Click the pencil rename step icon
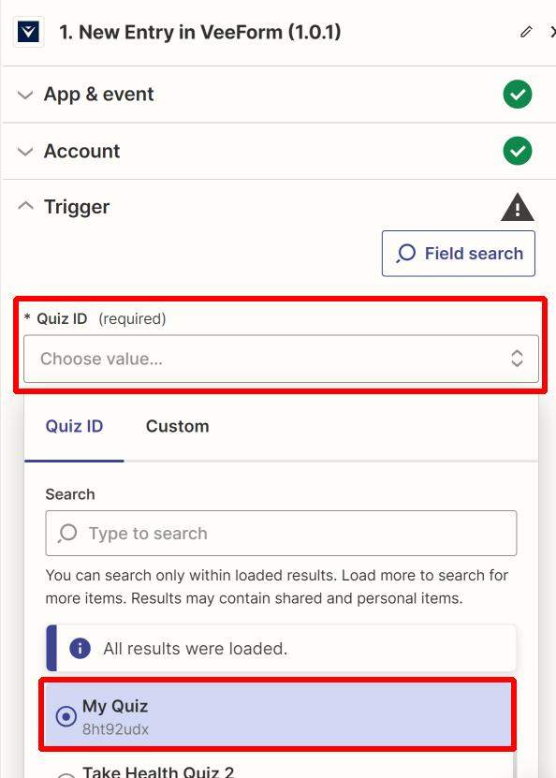 (x=526, y=32)
